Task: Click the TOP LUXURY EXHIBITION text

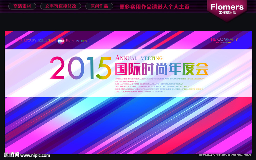Action: pos(36,40)
